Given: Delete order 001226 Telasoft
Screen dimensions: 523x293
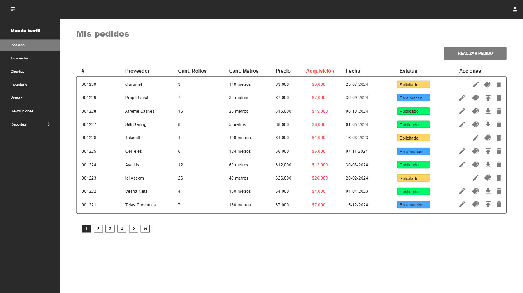Looking at the screenshot, I should 499,138.
